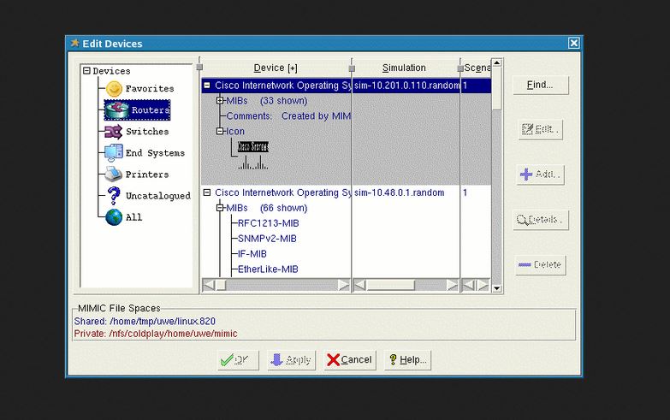Click Device column scroll left arrow

(209, 285)
